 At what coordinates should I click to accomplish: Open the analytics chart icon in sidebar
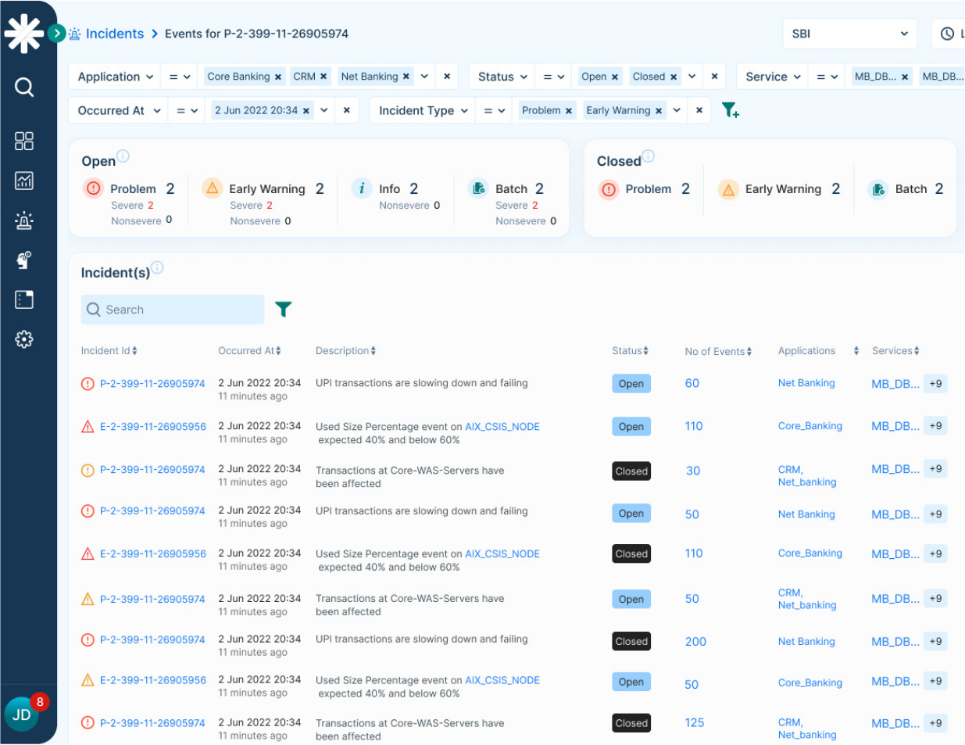click(24, 181)
